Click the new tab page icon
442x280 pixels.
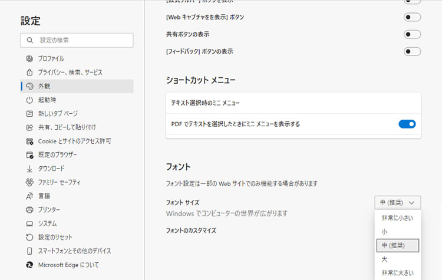[29, 114]
